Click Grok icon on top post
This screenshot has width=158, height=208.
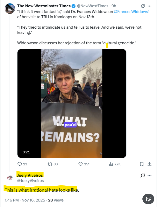tap(143, 6)
